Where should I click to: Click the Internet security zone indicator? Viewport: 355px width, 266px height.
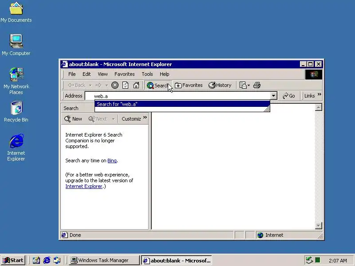271,235
